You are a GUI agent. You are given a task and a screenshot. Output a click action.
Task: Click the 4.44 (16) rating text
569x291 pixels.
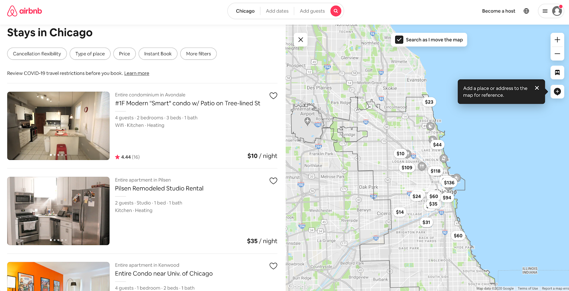pos(127,157)
